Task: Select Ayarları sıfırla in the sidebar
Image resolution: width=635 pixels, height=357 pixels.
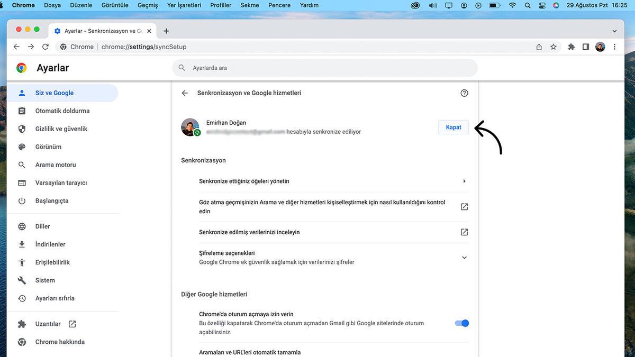Action: [x=55, y=298]
